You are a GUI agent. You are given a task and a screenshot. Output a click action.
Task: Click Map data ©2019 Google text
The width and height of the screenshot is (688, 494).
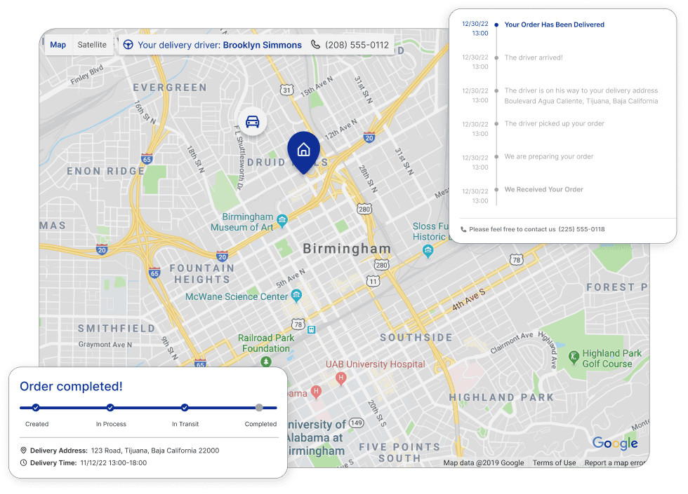[484, 462]
